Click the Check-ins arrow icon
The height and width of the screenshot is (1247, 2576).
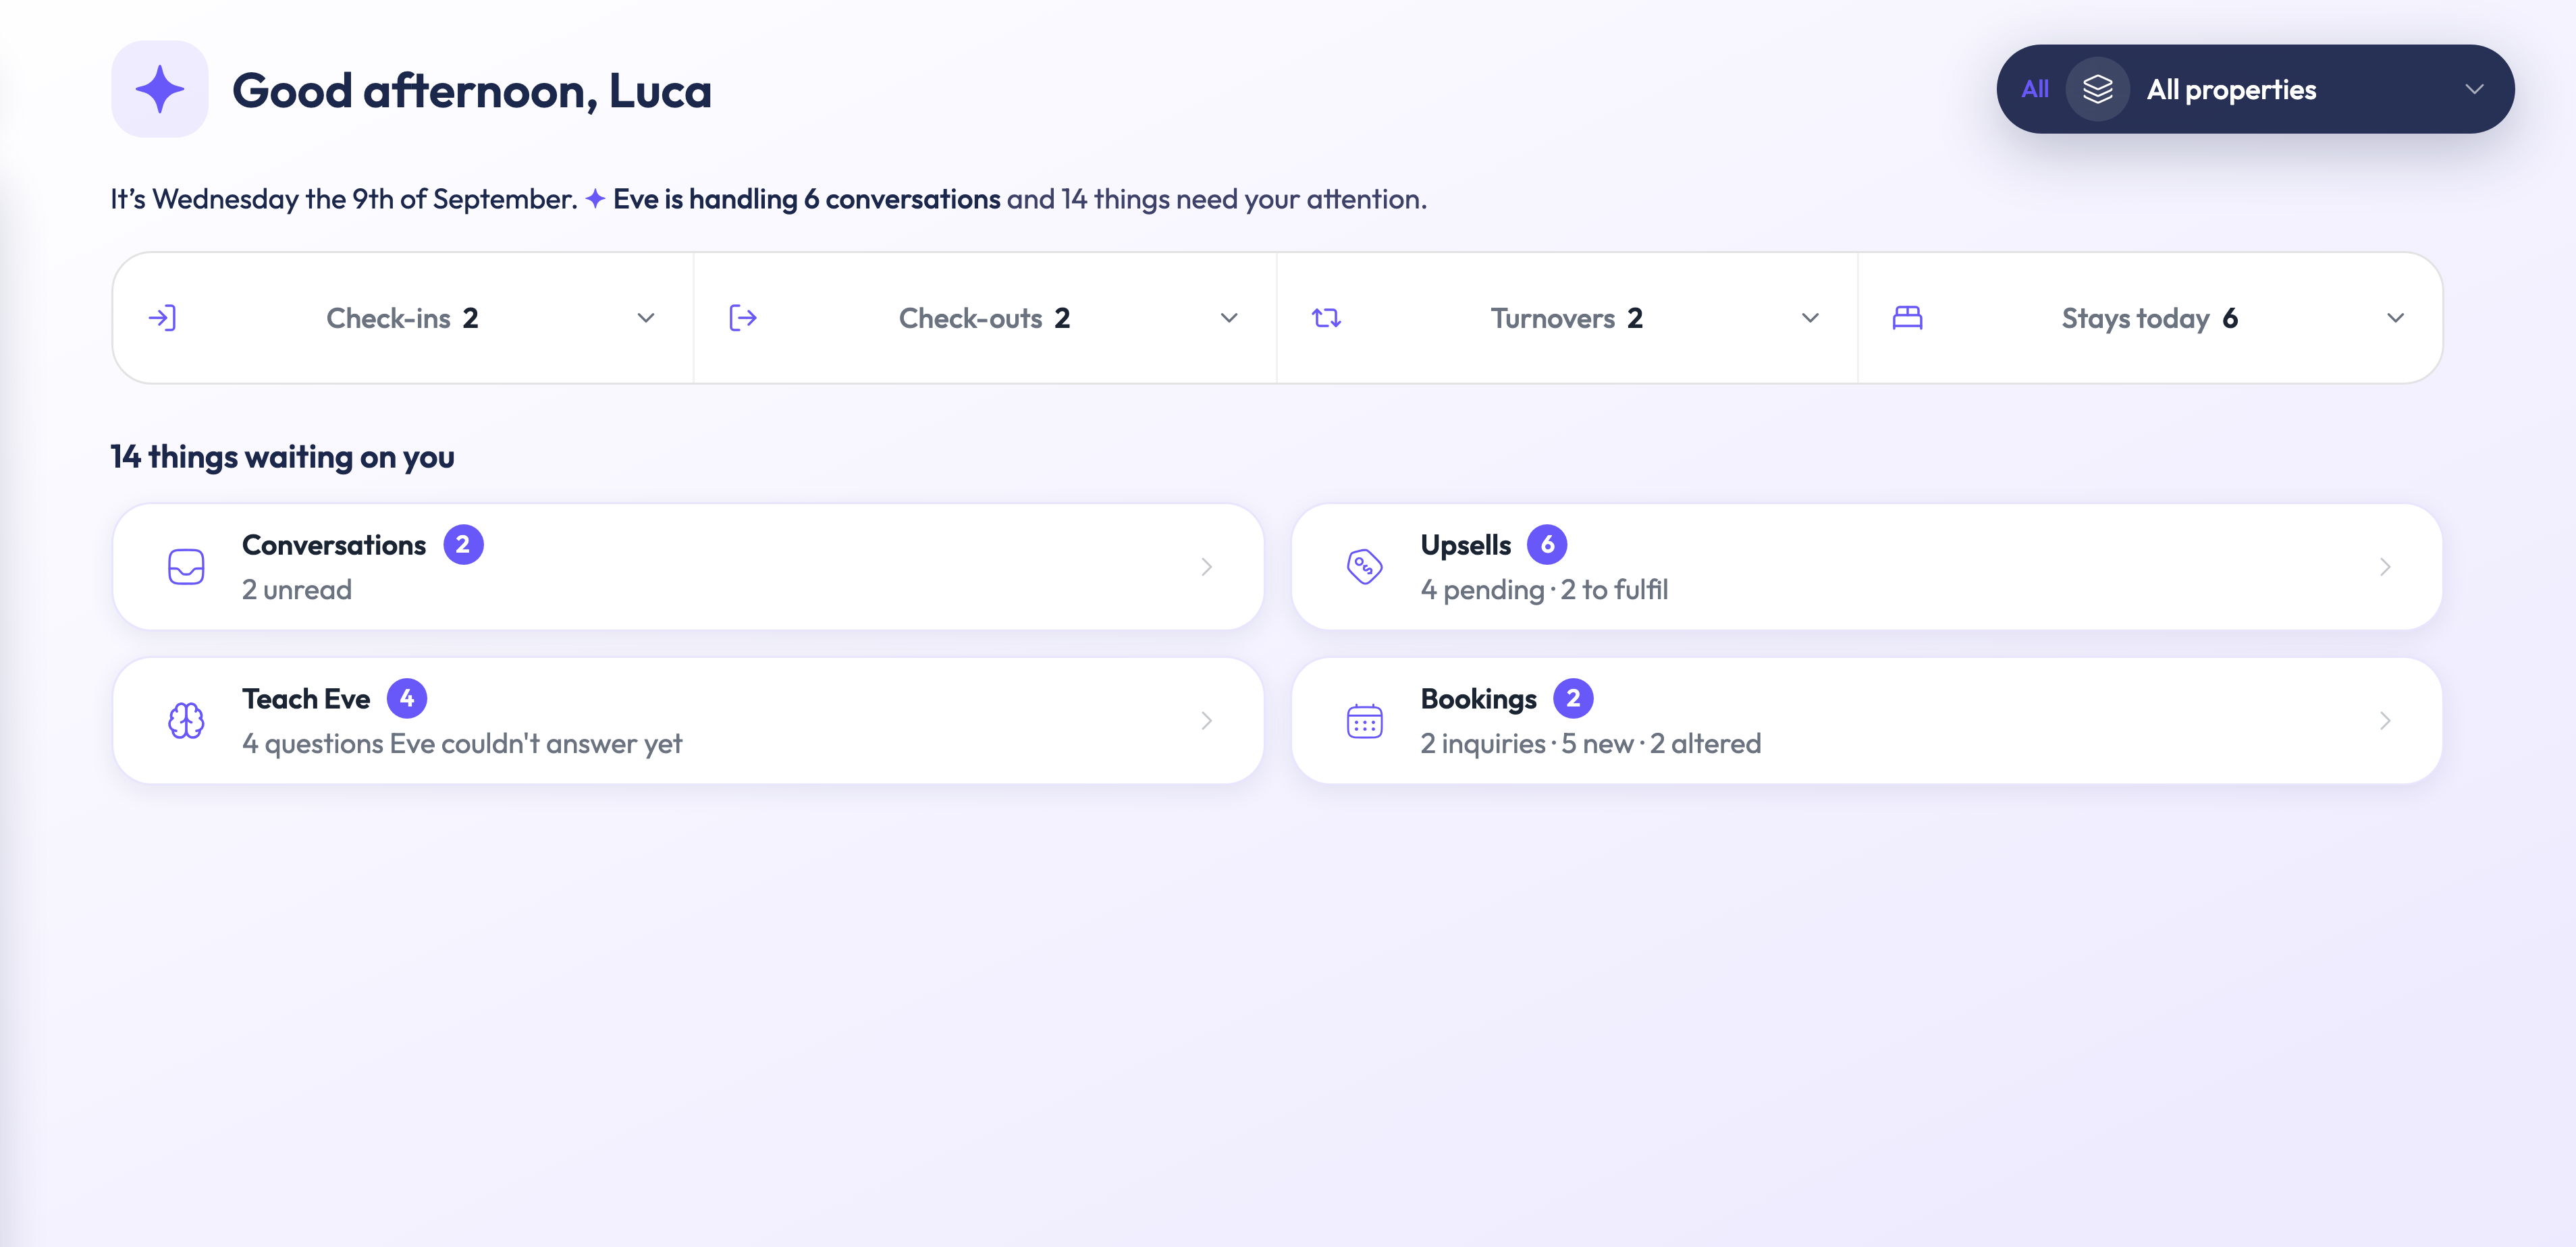[162, 318]
